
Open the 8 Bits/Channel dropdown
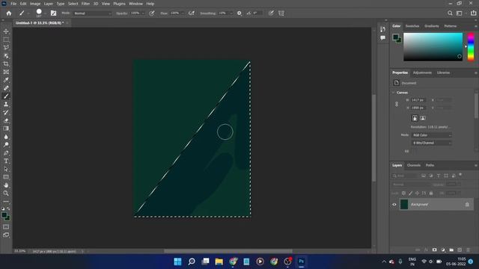[x=431, y=143]
